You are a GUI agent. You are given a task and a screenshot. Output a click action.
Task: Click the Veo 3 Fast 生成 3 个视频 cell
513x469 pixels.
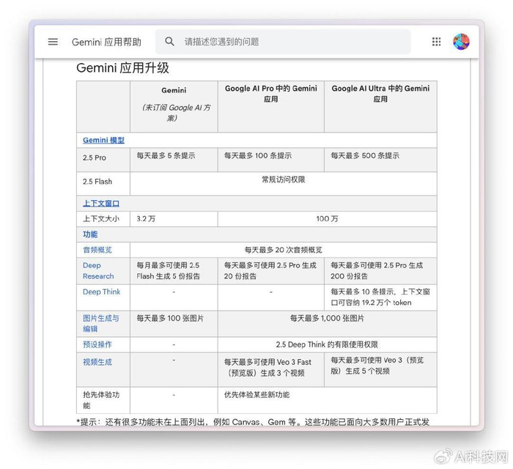[x=271, y=369]
